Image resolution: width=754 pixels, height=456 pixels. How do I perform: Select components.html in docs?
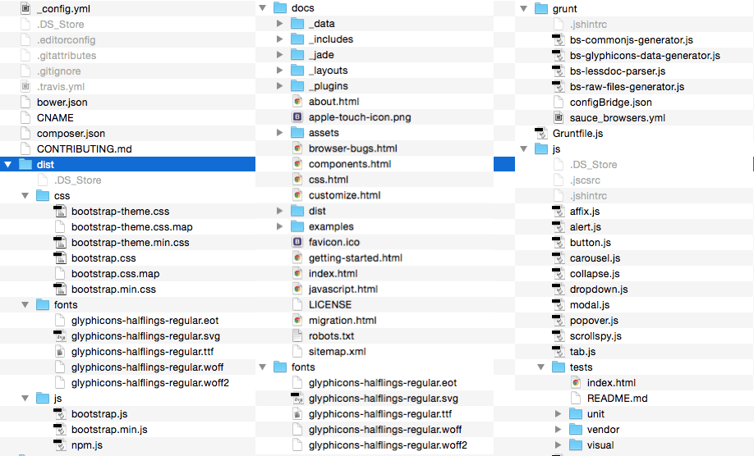[x=350, y=164]
